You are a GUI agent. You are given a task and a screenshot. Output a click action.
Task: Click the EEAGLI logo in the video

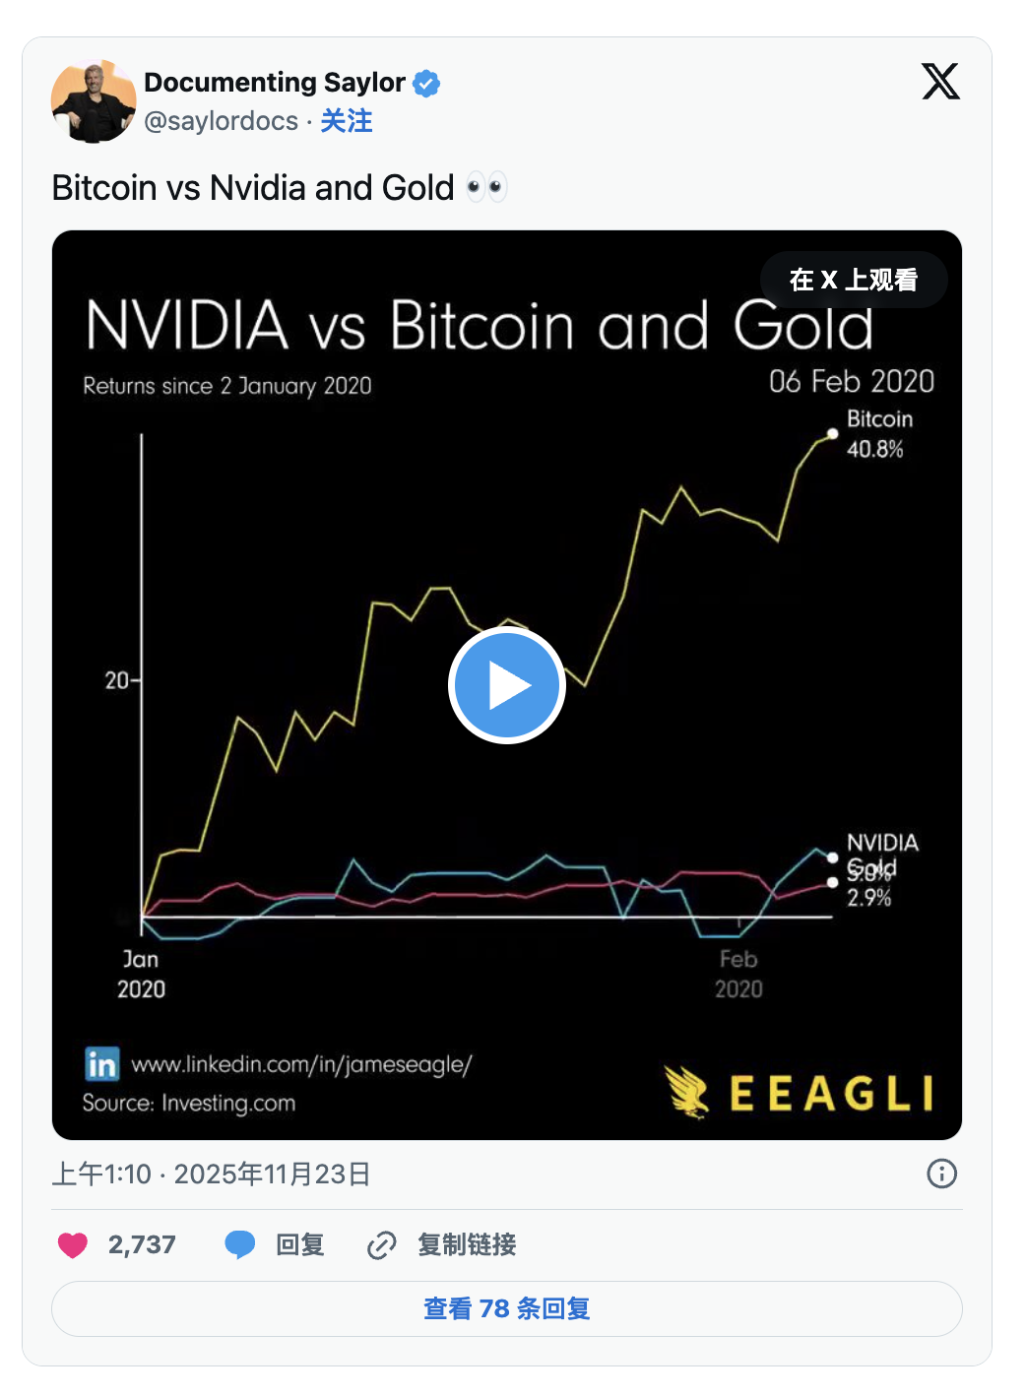click(800, 1093)
